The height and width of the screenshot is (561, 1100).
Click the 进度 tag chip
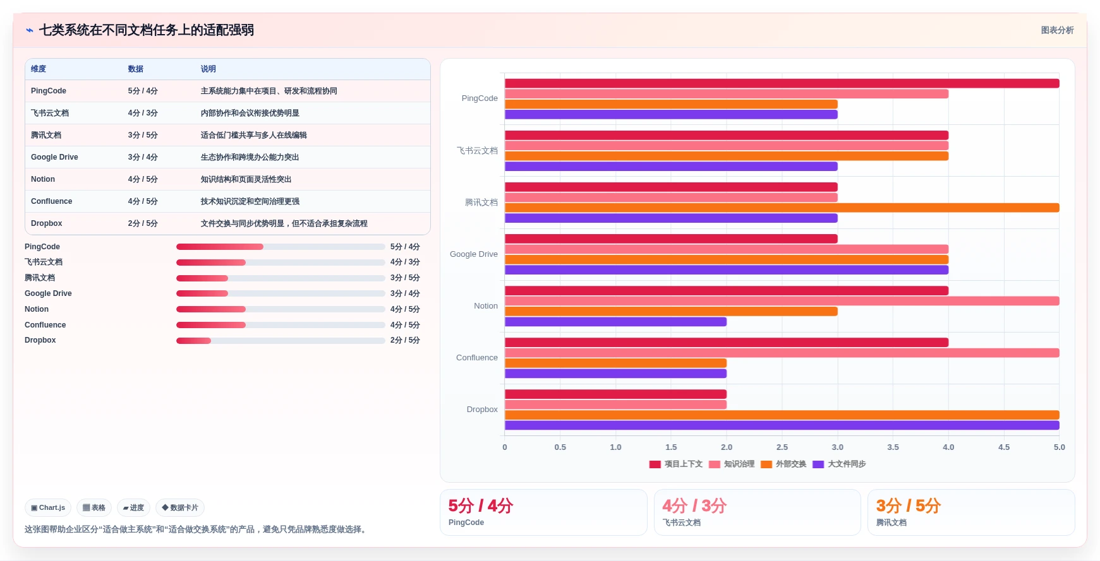point(133,508)
